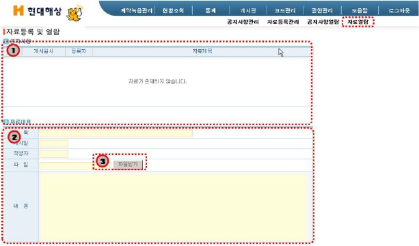This screenshot has width=419, height=246.
Task: Open the 도움말 menu
Action: point(360,11)
